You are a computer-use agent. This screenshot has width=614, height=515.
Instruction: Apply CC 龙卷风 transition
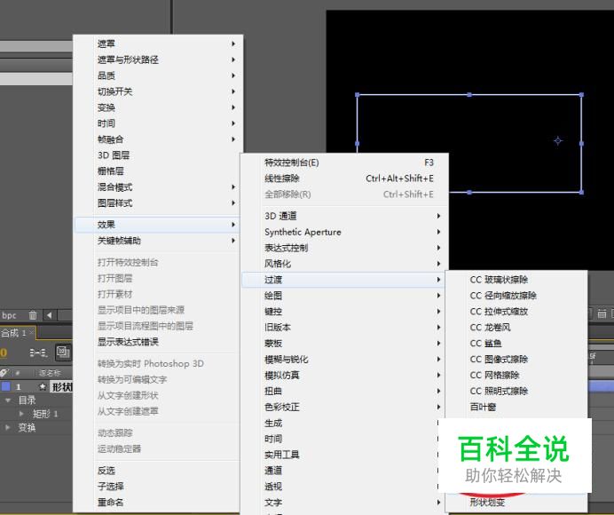[x=516, y=328]
